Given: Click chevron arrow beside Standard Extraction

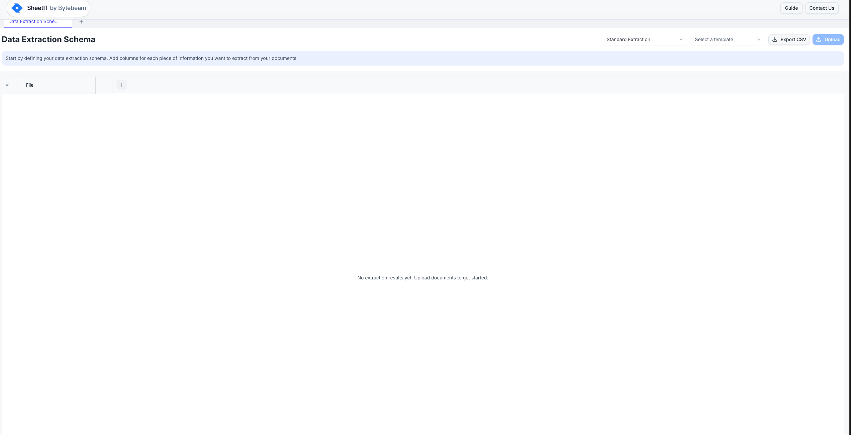Looking at the screenshot, I should pos(681,39).
